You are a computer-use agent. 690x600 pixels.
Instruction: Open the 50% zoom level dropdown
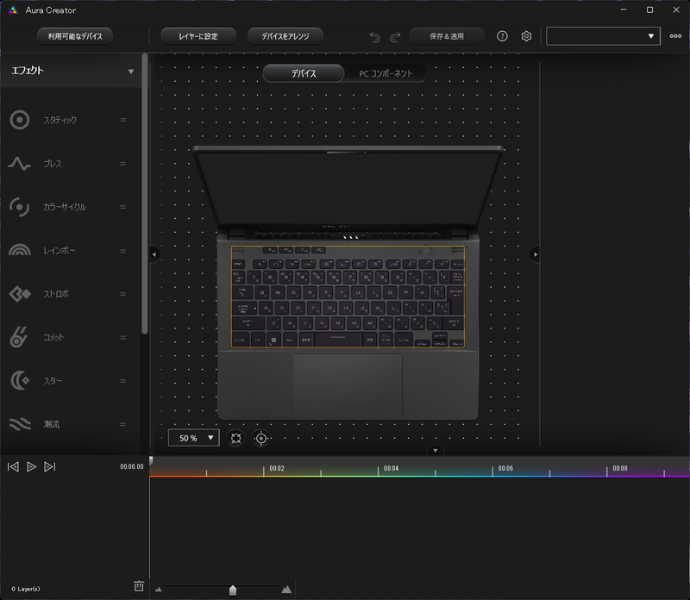pyautogui.click(x=193, y=437)
